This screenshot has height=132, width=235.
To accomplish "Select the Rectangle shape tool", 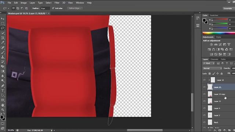I will click(3, 100).
